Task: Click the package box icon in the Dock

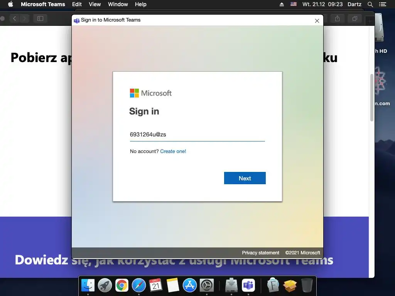Action: [x=290, y=286]
